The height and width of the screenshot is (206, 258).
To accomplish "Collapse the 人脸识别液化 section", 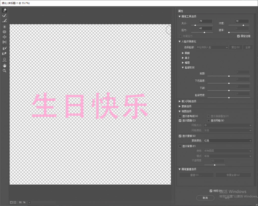I will tap(179, 42).
